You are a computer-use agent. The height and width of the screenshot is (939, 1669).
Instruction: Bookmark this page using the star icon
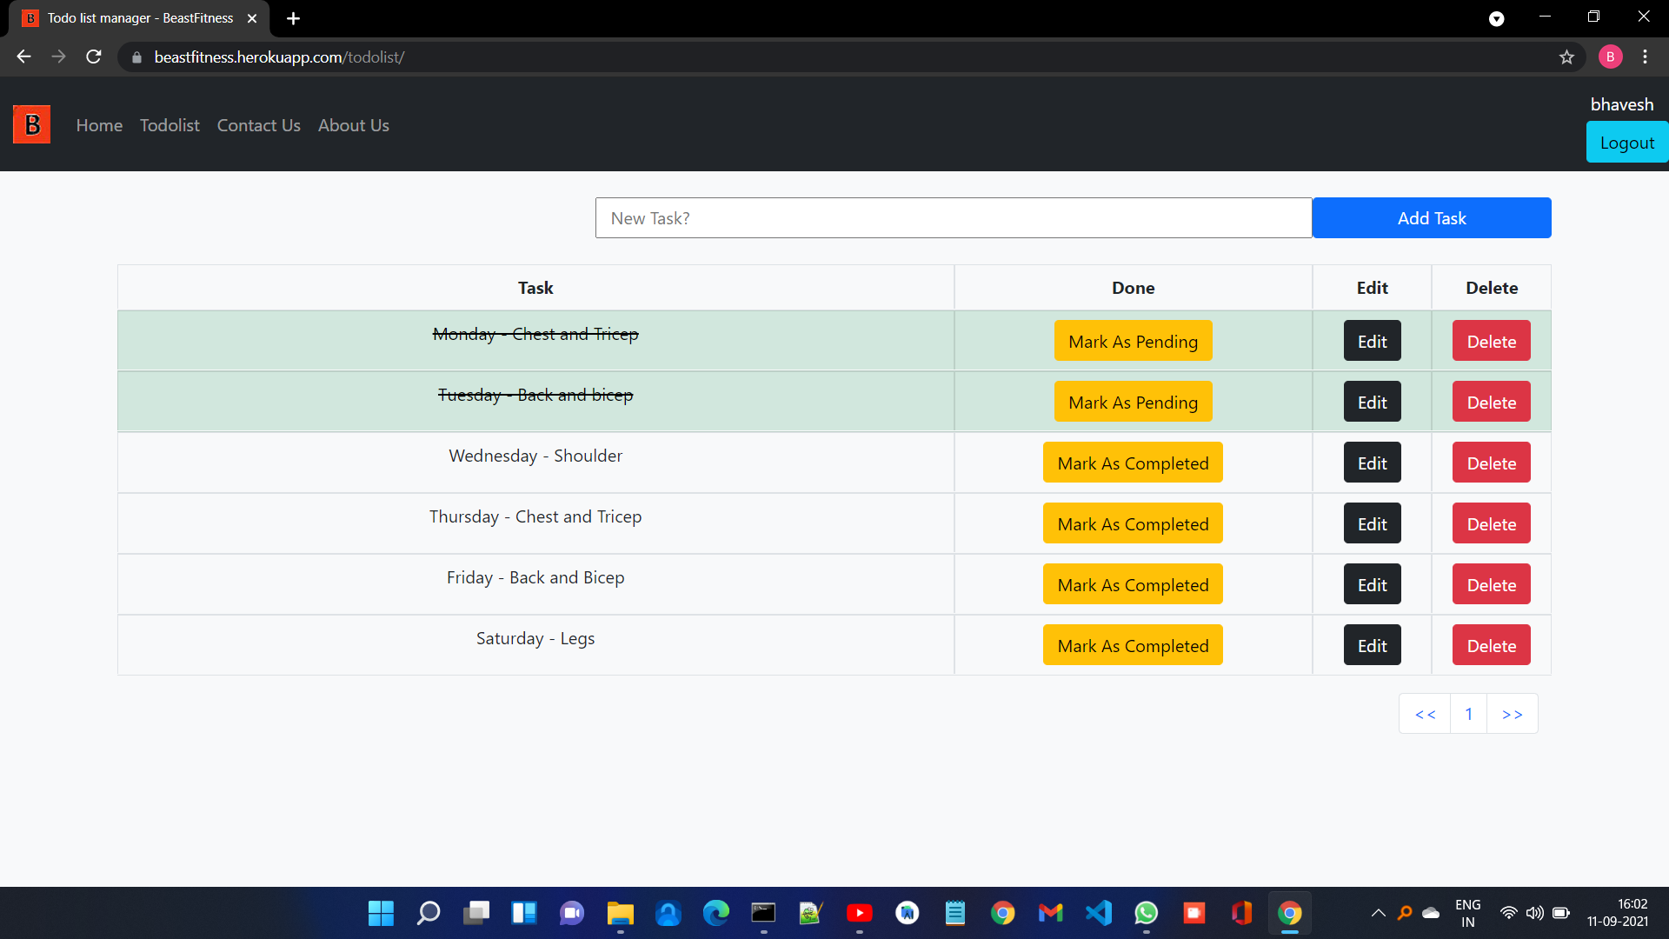(x=1567, y=57)
